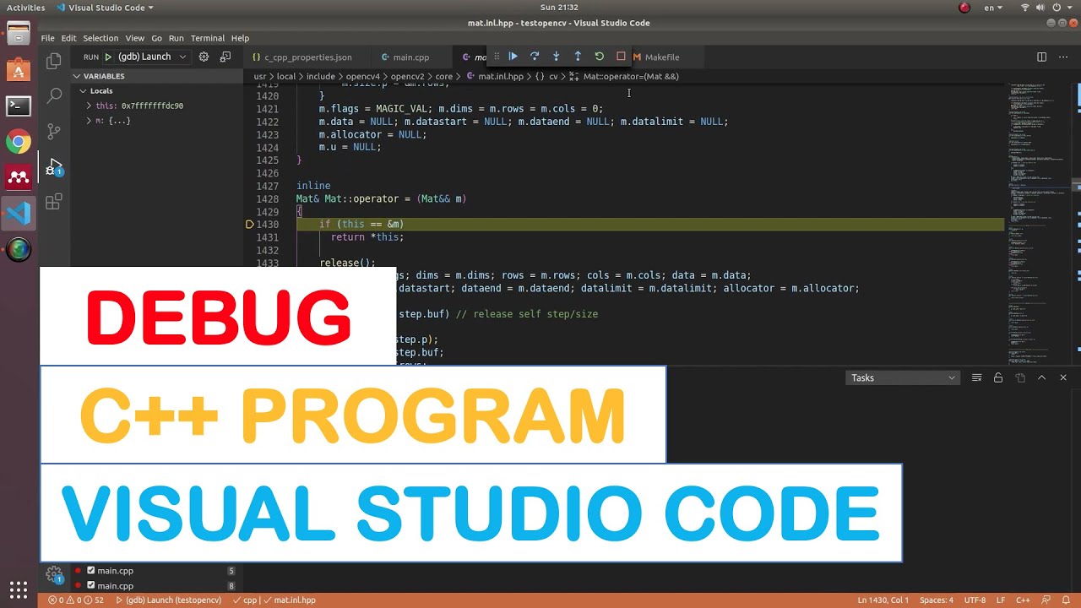Start debugging with the green play arrow
The width and height of the screenshot is (1081, 608).
(108, 57)
